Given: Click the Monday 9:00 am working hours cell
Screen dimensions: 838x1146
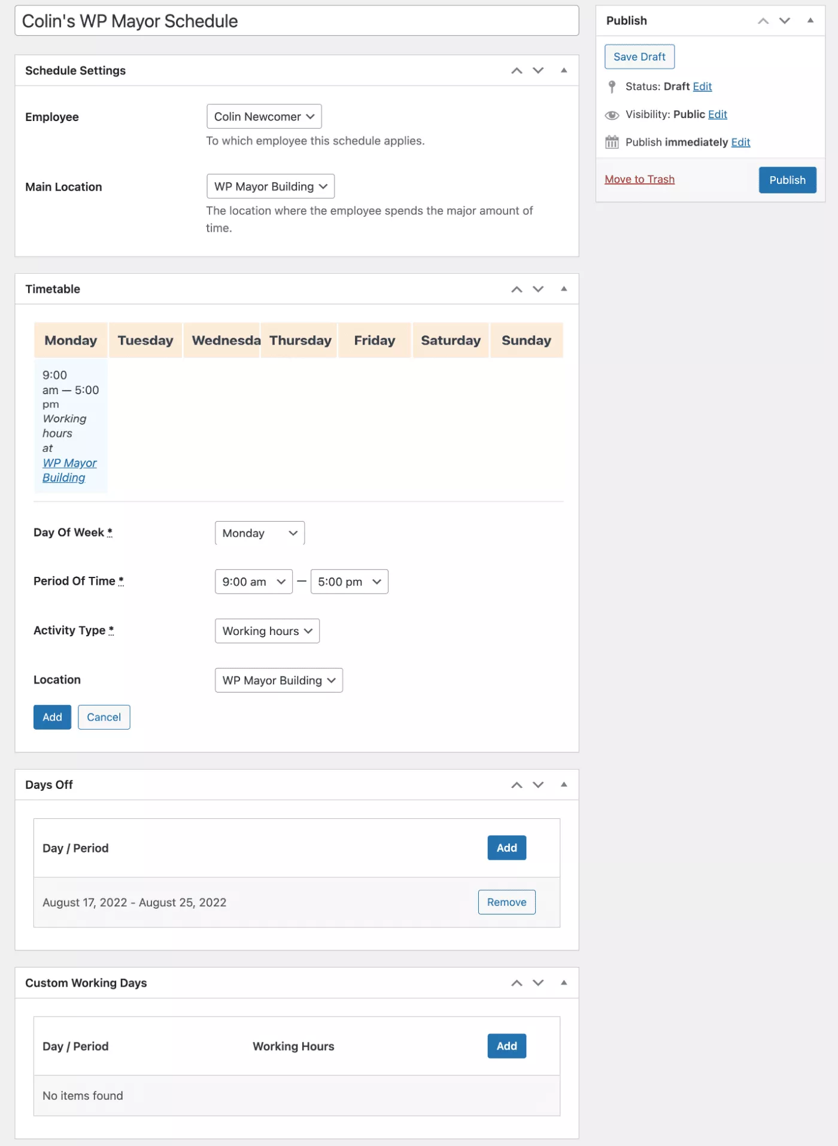Looking at the screenshot, I should point(71,426).
